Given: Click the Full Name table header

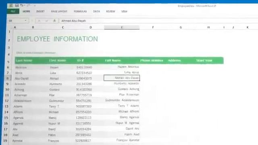Looking at the screenshot, I should tap(113, 60).
